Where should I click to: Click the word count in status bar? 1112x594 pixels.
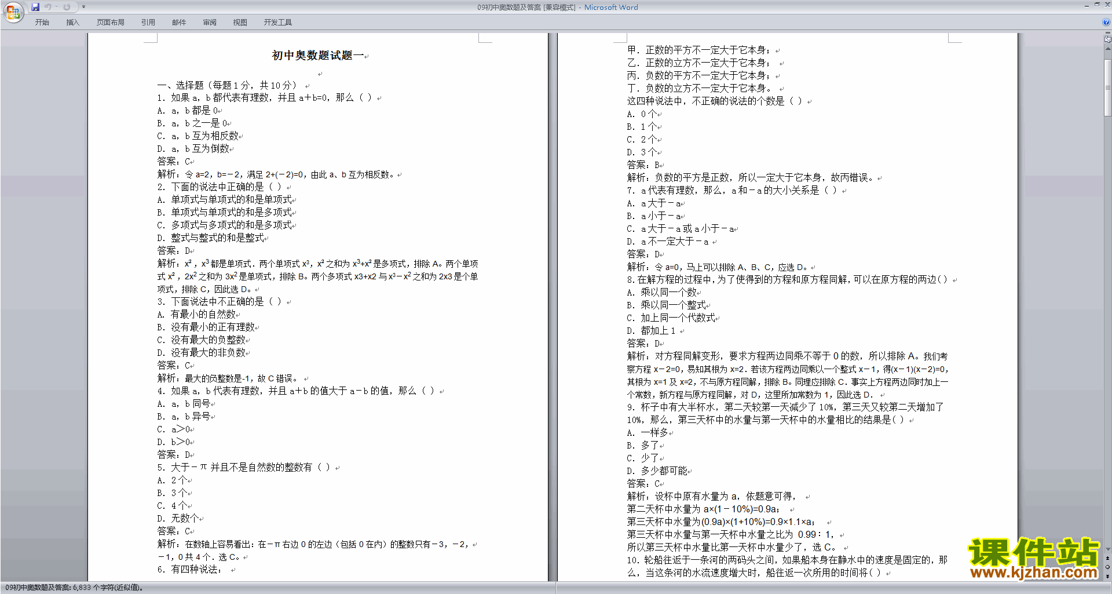point(74,588)
